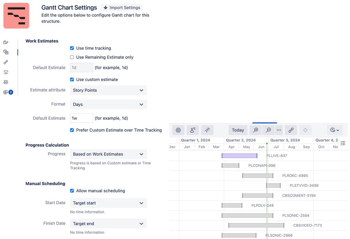Change the Start Date dropdown from Target start
Viewport: 350px width, 239px height.
tap(108, 203)
